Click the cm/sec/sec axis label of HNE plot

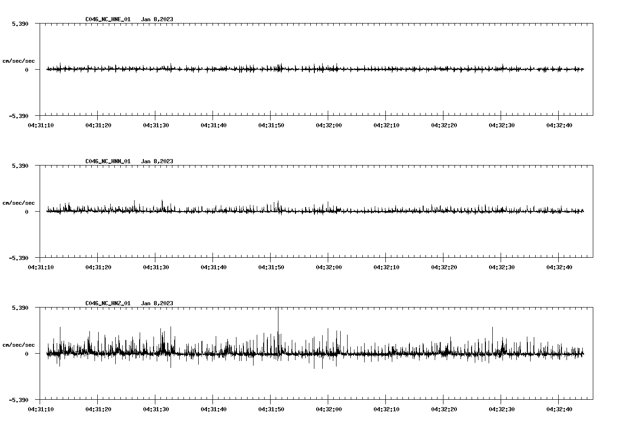tap(19, 60)
